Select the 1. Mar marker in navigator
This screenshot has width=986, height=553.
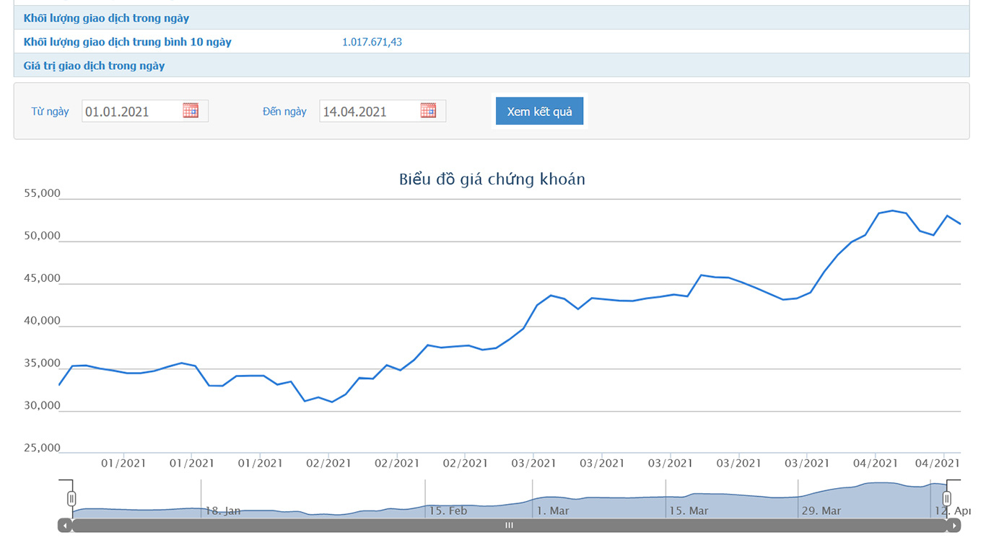click(x=552, y=510)
